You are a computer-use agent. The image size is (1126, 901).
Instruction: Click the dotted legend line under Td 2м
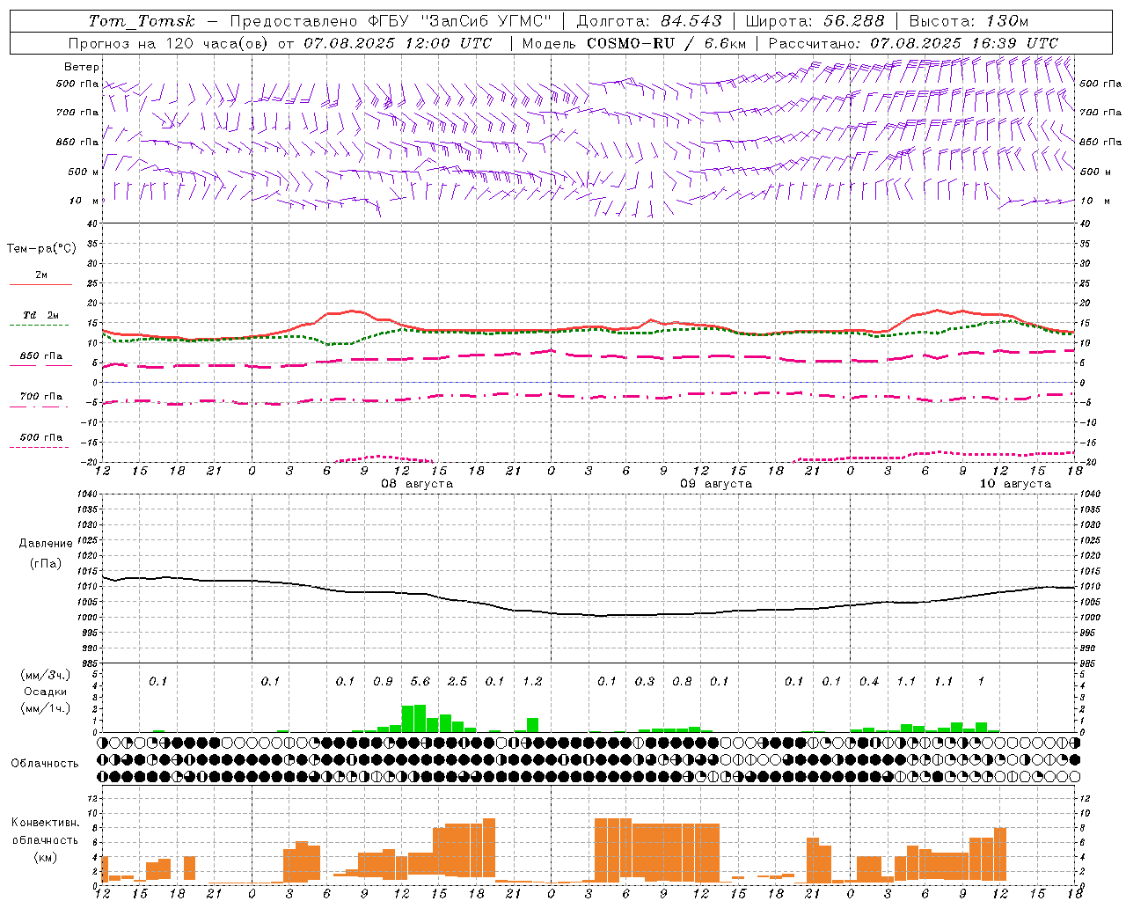40,326
